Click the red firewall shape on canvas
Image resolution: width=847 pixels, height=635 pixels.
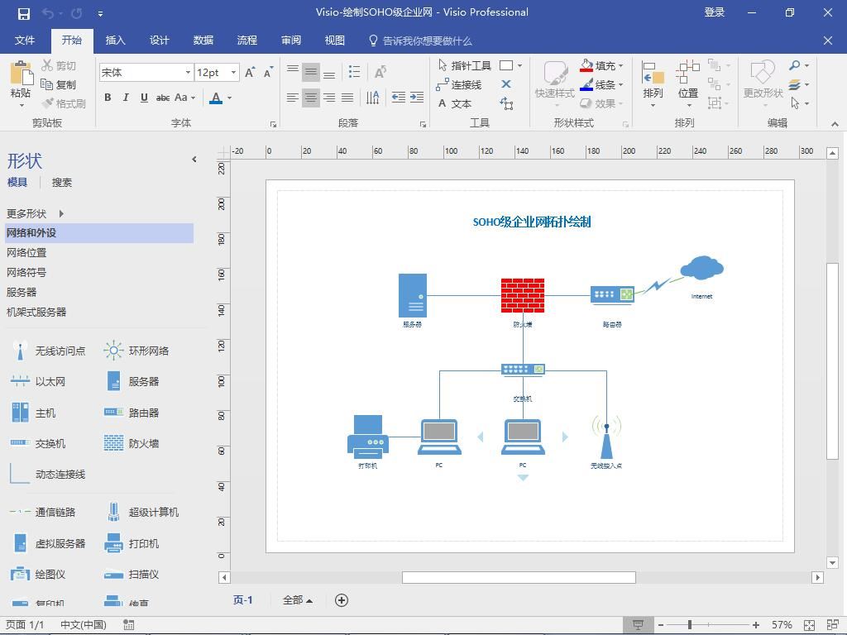523,295
